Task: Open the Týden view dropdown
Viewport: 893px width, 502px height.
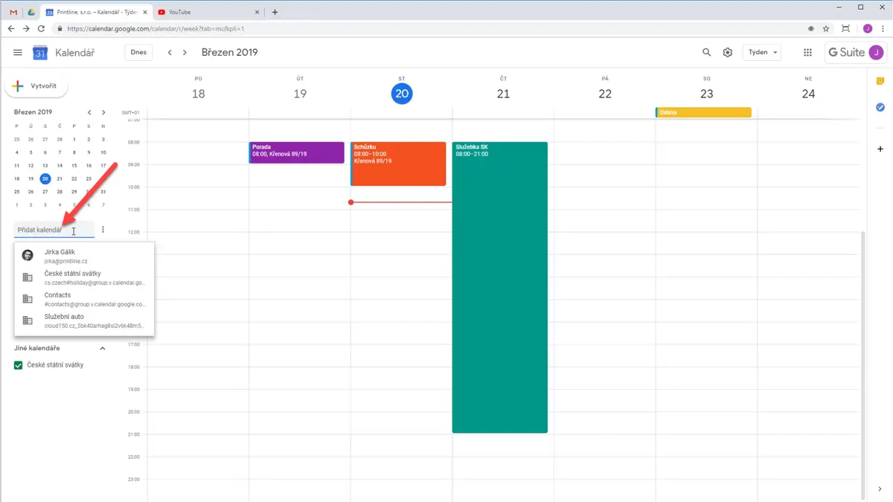Action: [764, 53]
